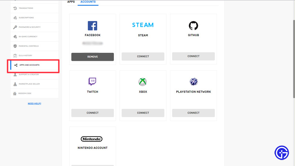
Task: Click the PlayStation Network icon
Action: click(193, 82)
